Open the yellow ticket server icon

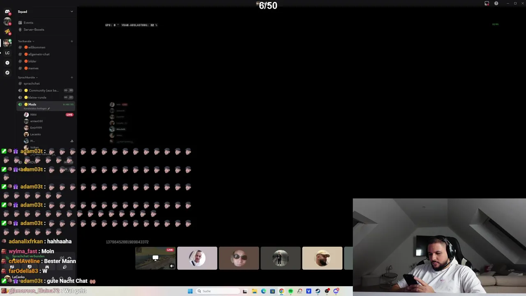7,32
